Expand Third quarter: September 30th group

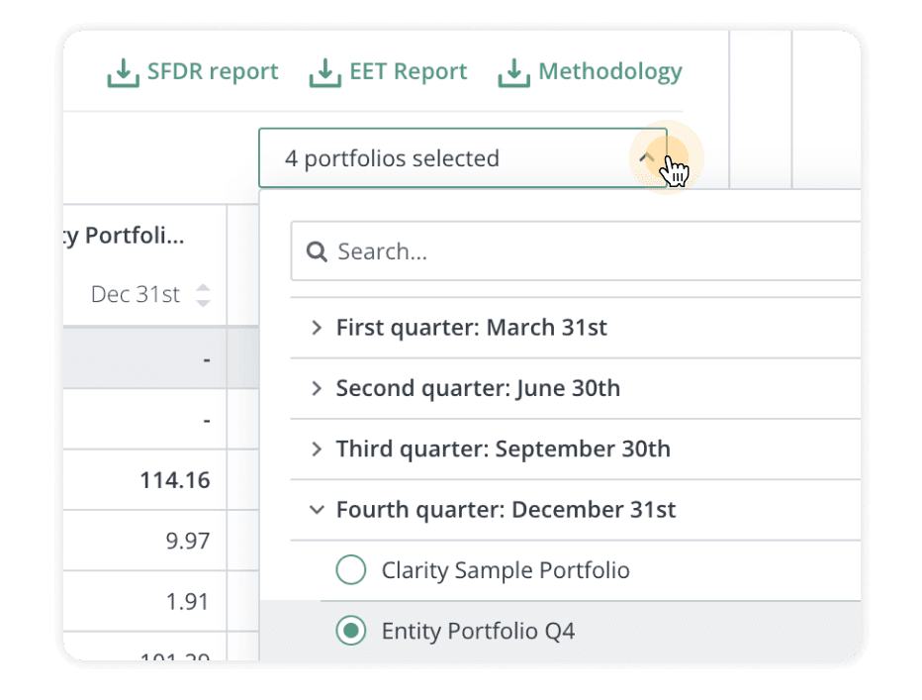(317, 450)
